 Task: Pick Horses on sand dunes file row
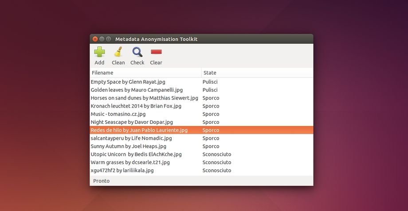(x=144, y=98)
